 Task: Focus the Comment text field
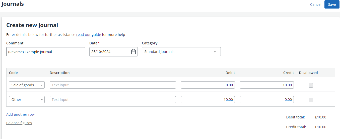click(46, 52)
